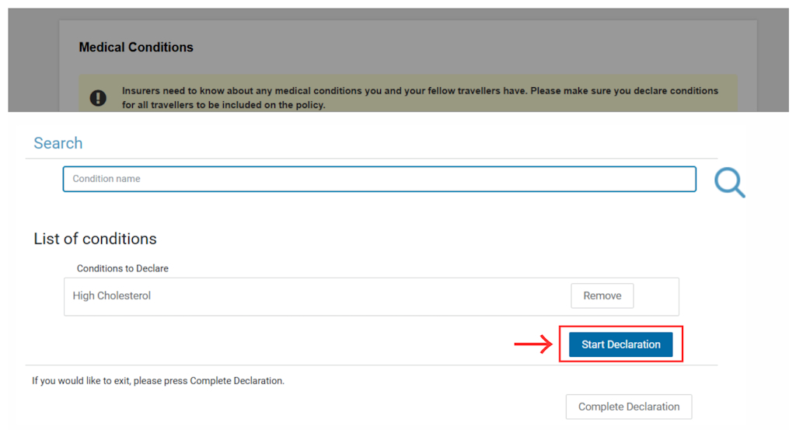
Task: Click the dimmed gray overlay beside the card
Action: click(x=33, y=61)
